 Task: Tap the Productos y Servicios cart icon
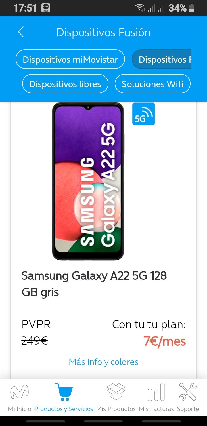click(x=64, y=392)
